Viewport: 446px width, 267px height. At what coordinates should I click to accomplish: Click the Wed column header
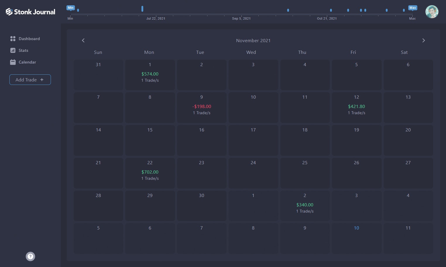(251, 52)
